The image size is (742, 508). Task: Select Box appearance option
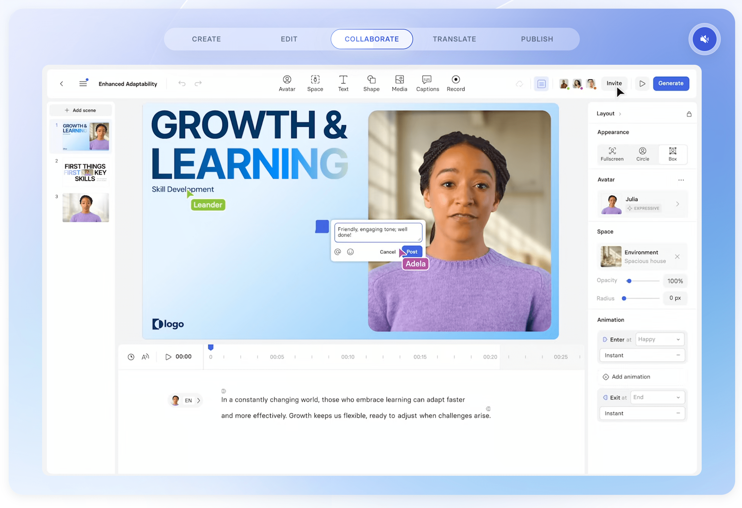pyautogui.click(x=672, y=154)
